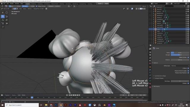This screenshot has height=107, width=190.
Task: Hide the BezierCircle object with its eye icon
Action: click(186, 13)
